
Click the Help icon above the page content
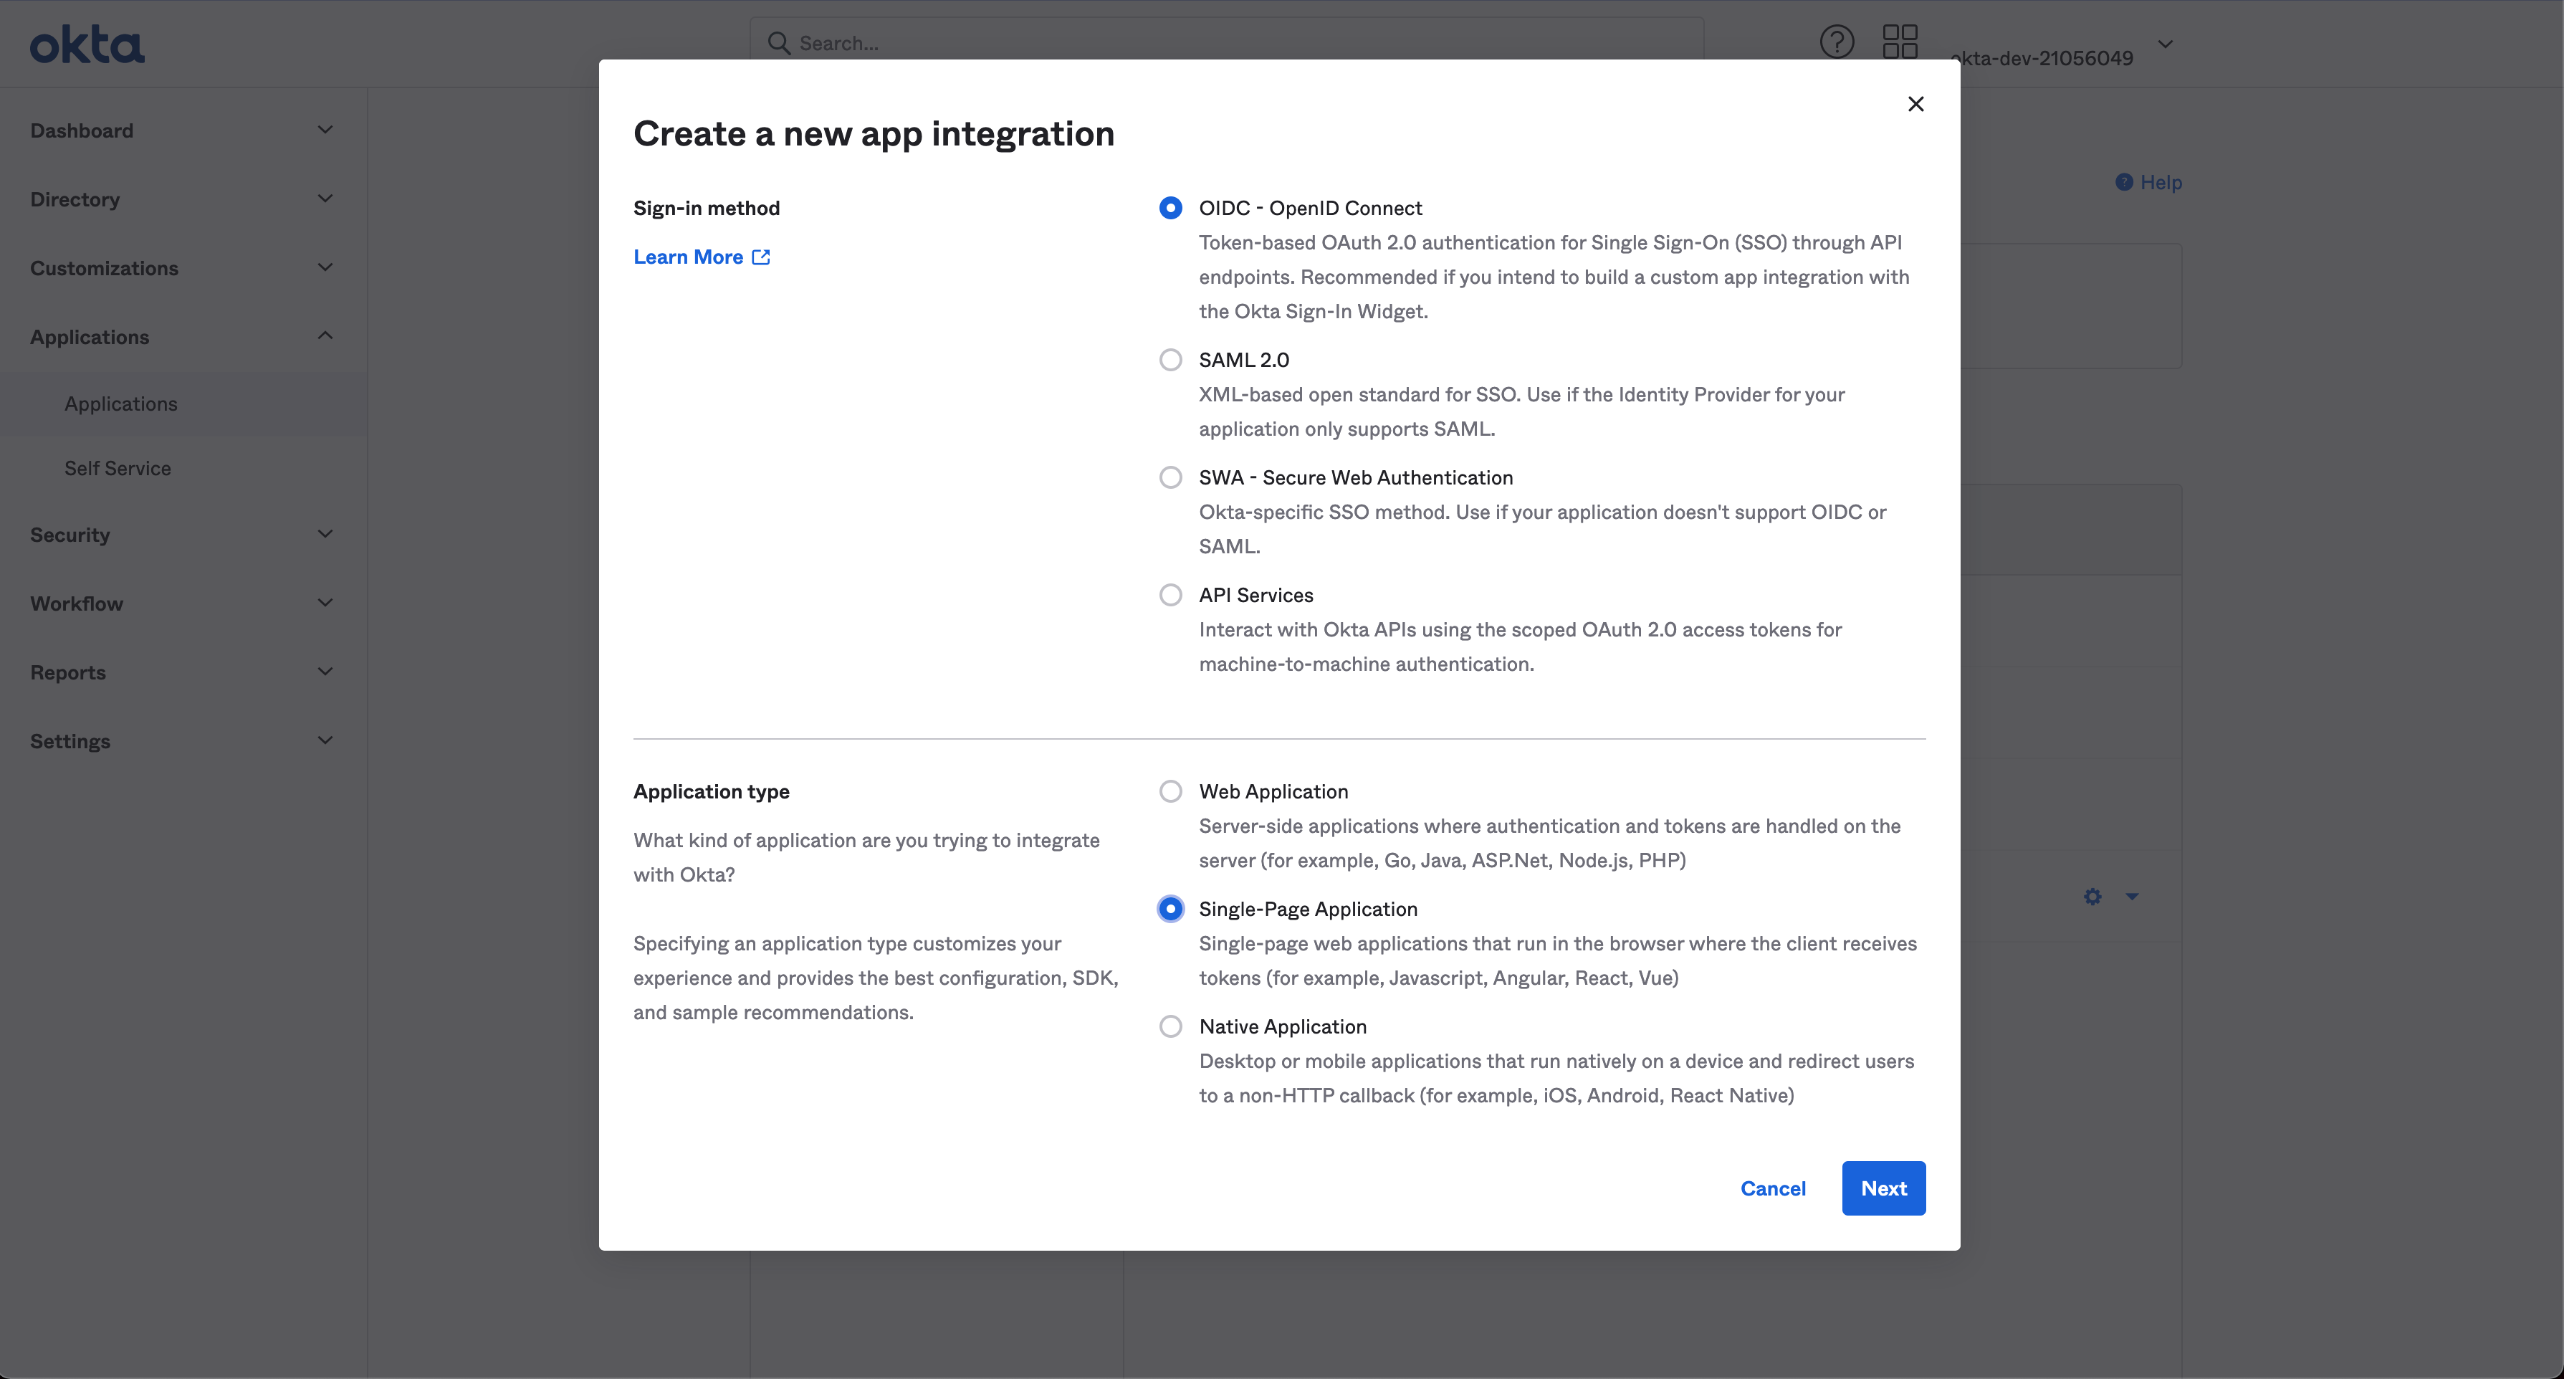2124,181
